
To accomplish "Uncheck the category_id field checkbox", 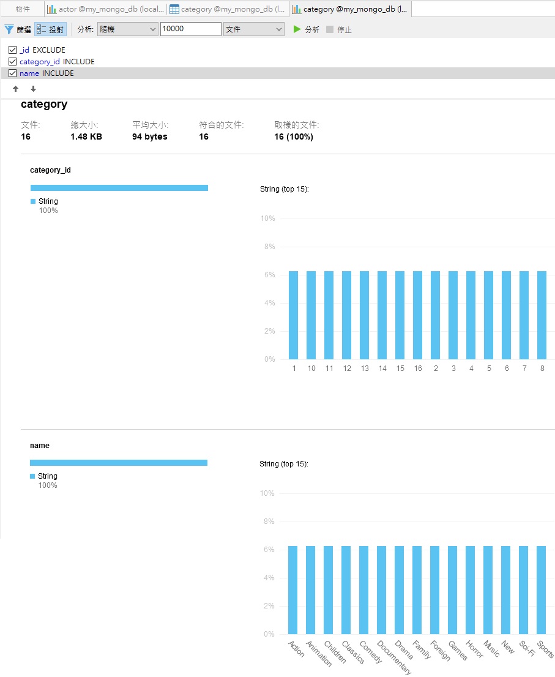I will point(12,62).
